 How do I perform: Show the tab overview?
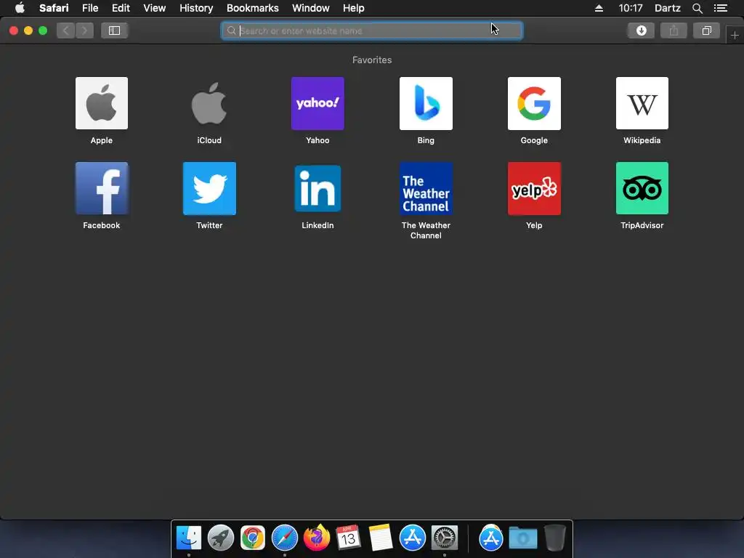706,31
